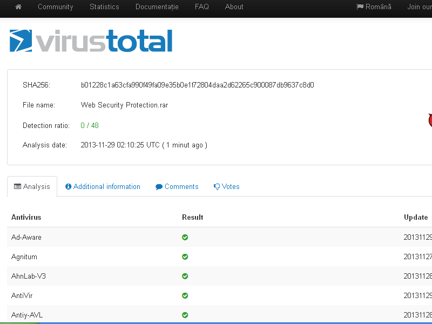Switch to Additional information tab
Viewport: 432px width, 324px height.
pos(103,186)
